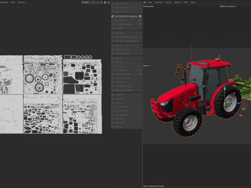
Task: Click the Restore UV command
Action: pos(126,123)
